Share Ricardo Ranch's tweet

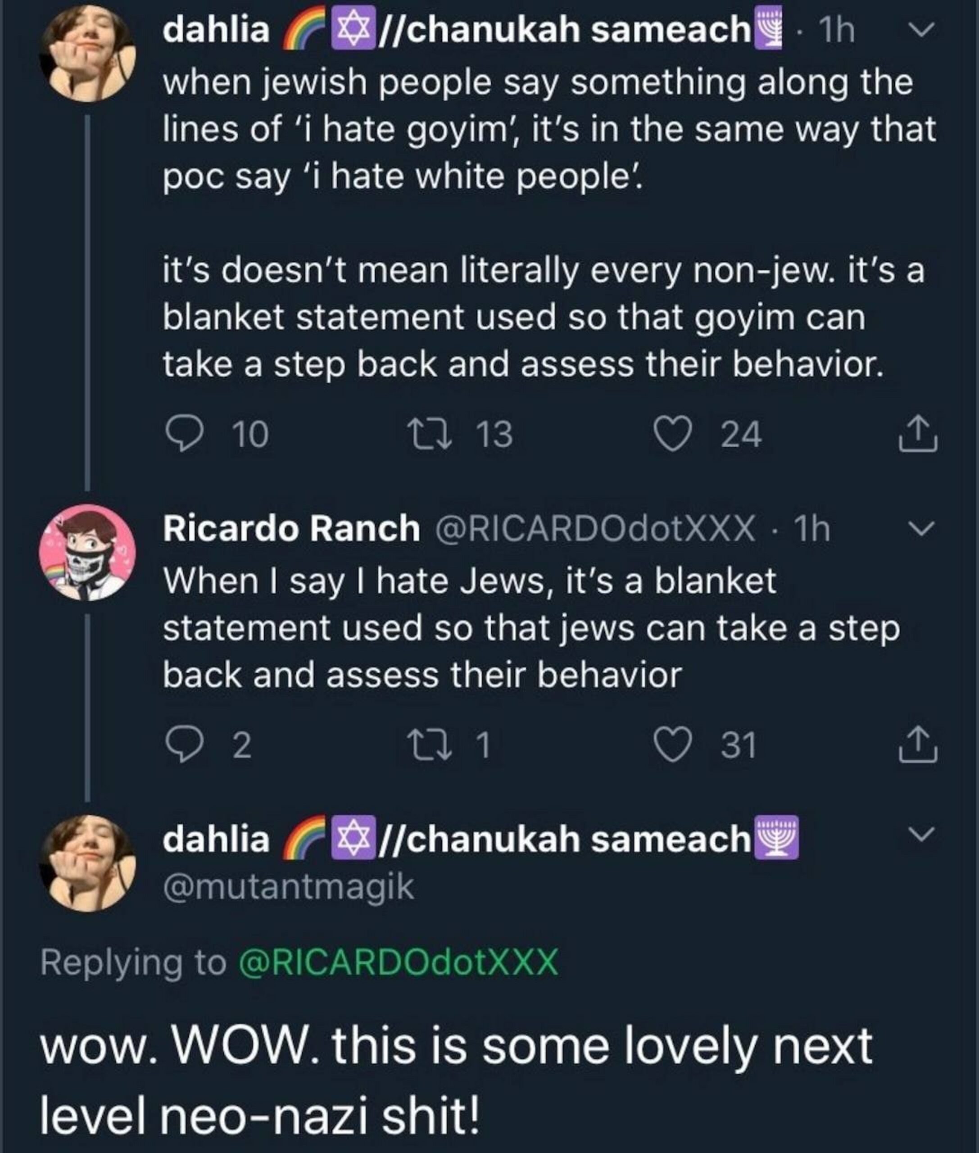(918, 745)
